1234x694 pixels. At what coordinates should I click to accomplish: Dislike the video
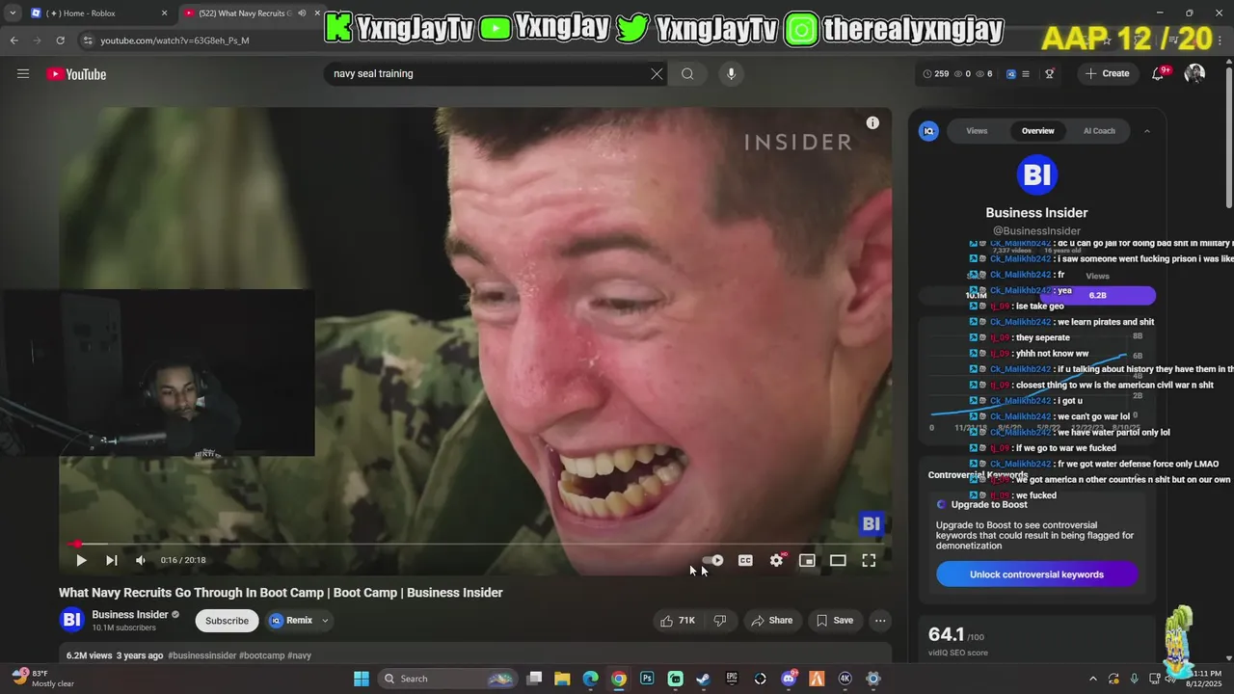tap(720, 621)
